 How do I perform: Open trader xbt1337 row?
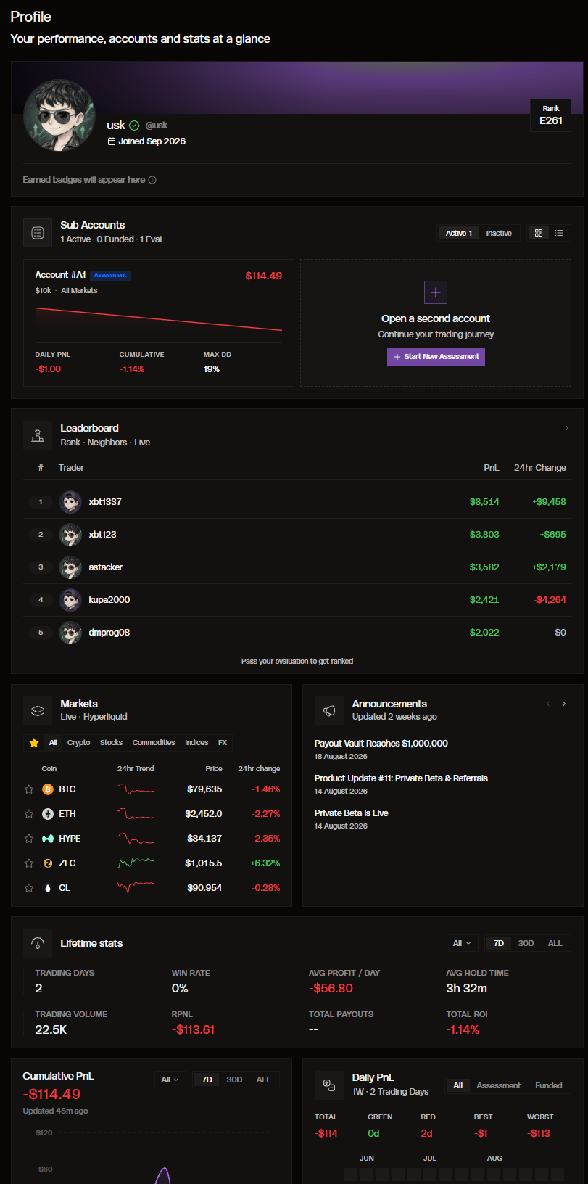pyautogui.click(x=297, y=502)
